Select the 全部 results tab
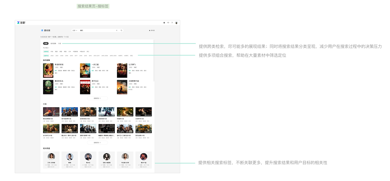Viewport: 390px width, 181px height. tap(46, 44)
